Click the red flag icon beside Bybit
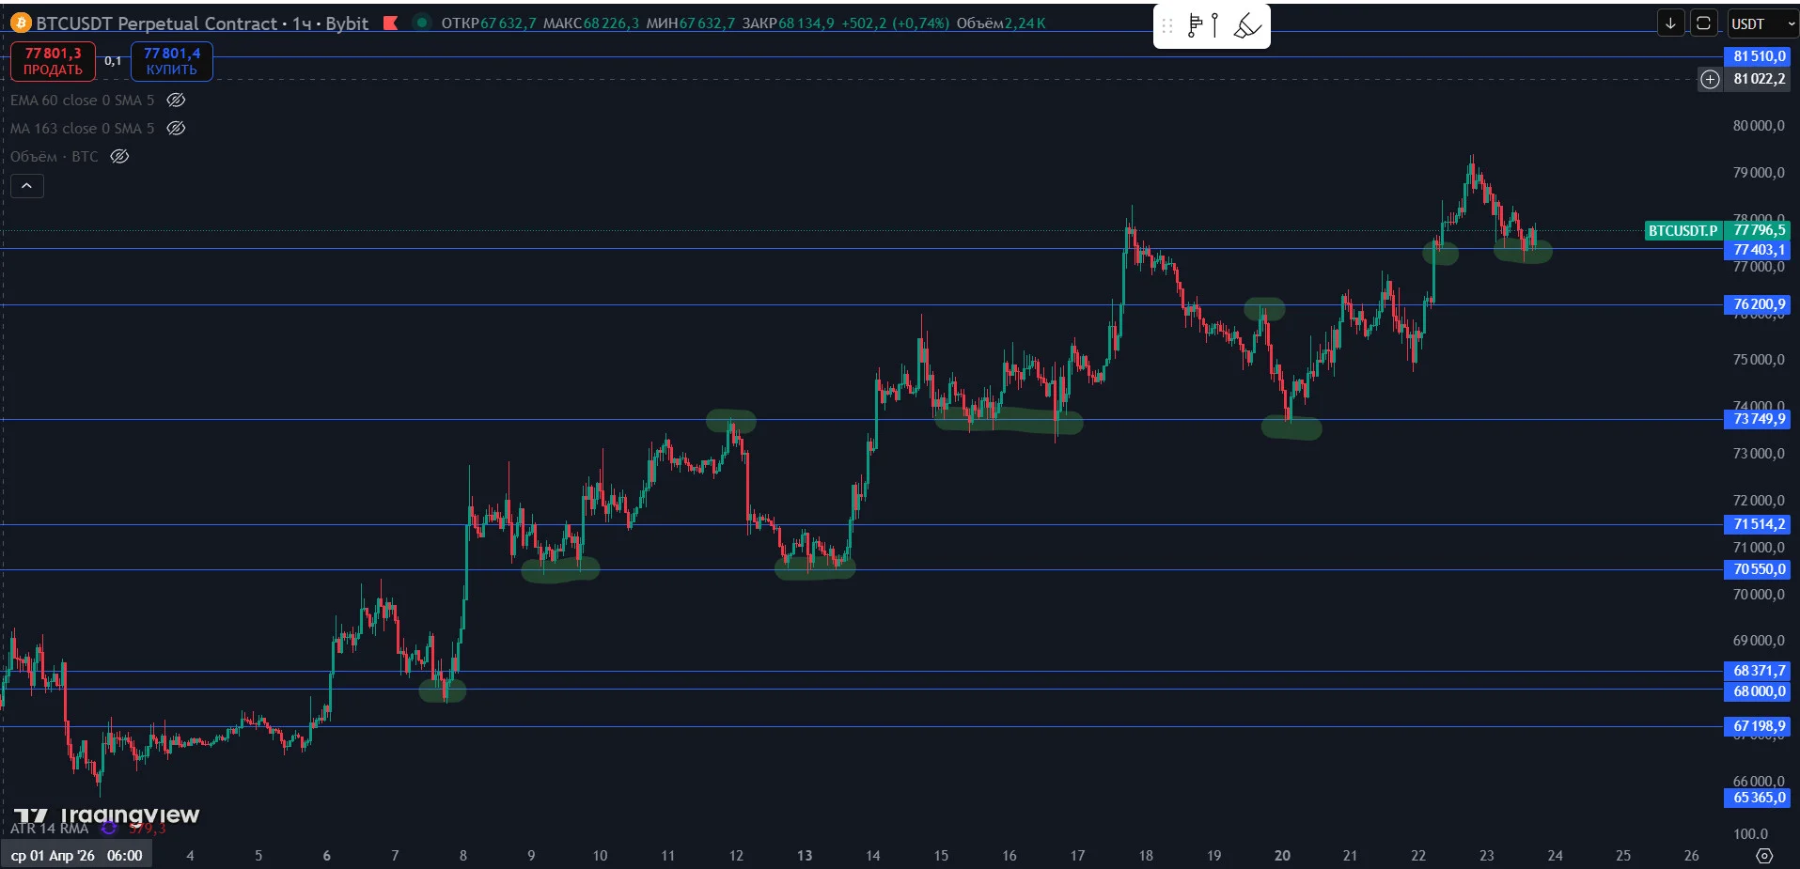 point(391,23)
